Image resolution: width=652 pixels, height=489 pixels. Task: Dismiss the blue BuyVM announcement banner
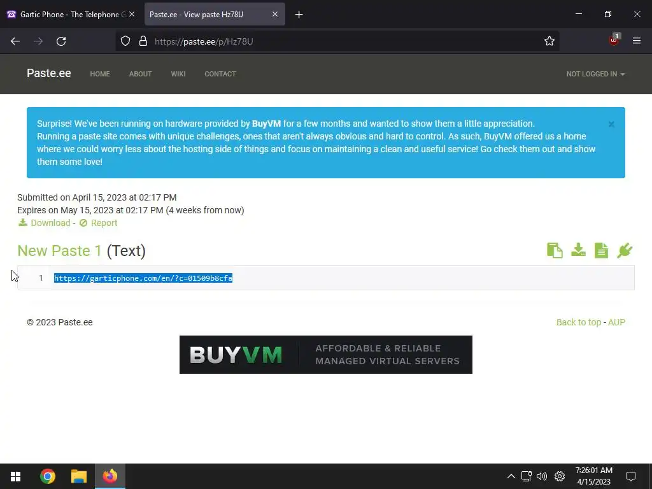611,124
